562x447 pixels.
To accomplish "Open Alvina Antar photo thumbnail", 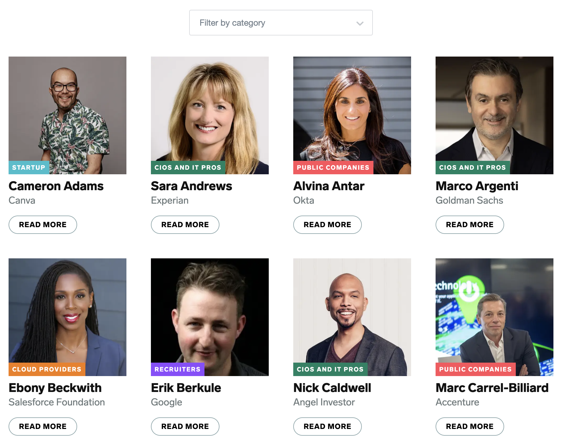I will coord(352,115).
